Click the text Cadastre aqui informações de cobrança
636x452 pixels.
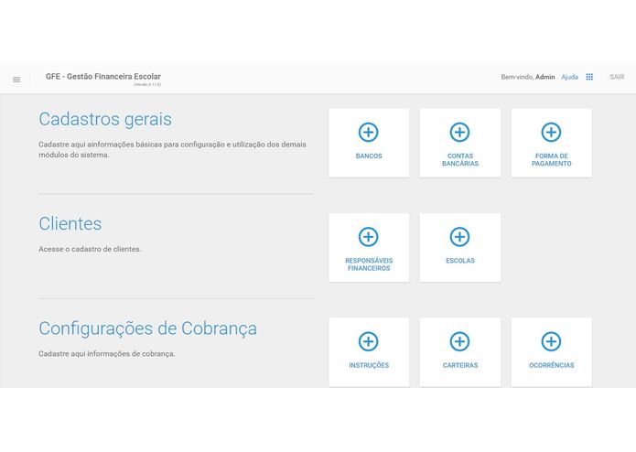click(x=107, y=354)
